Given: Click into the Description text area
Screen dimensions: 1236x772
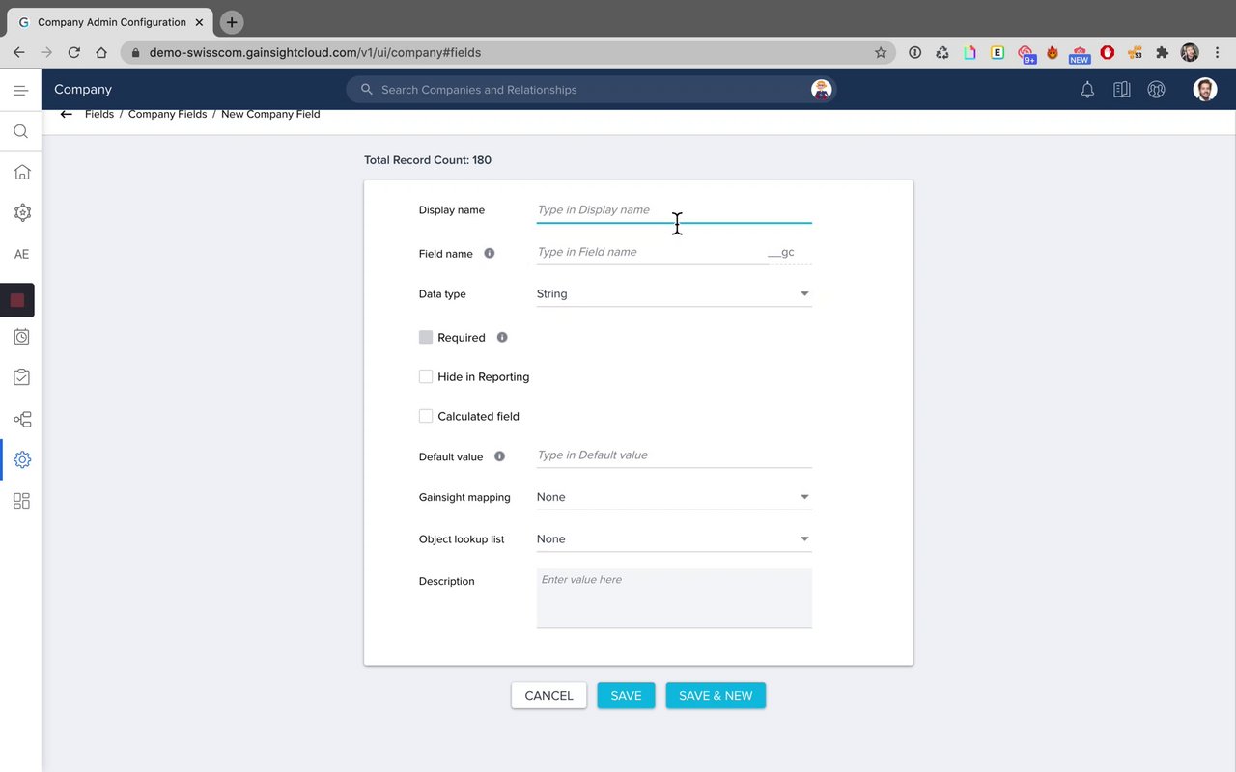Looking at the screenshot, I should click(674, 598).
